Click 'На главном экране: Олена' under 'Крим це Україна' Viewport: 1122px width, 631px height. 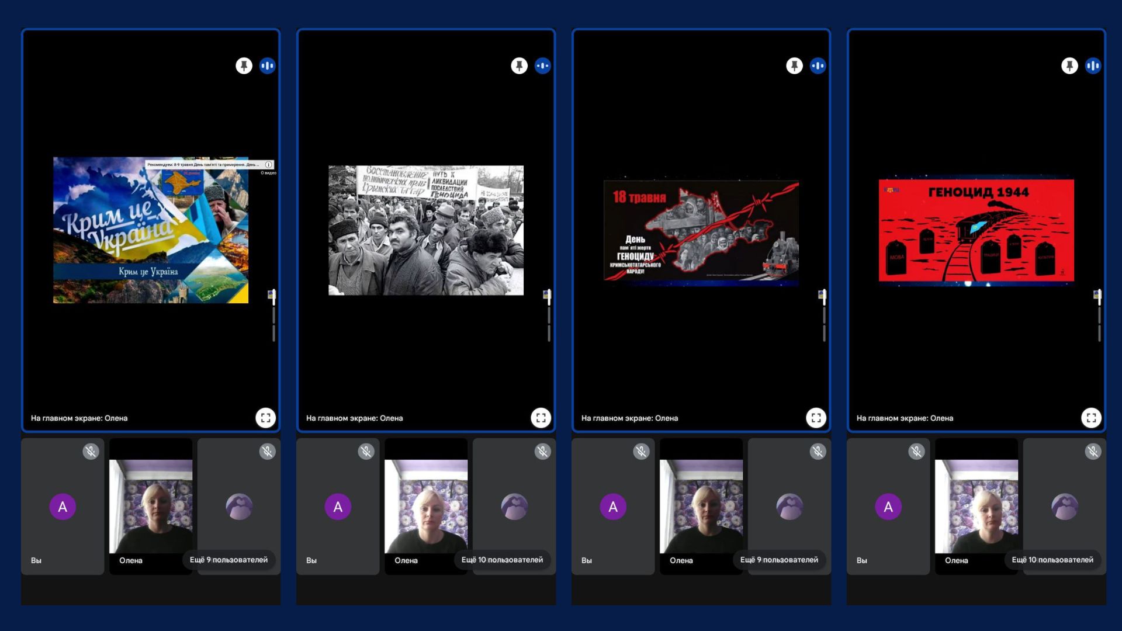[x=79, y=418]
